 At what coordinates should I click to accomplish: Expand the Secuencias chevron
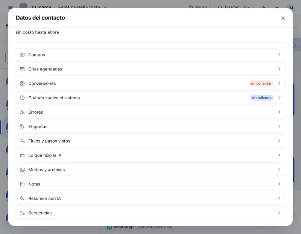pos(279,213)
